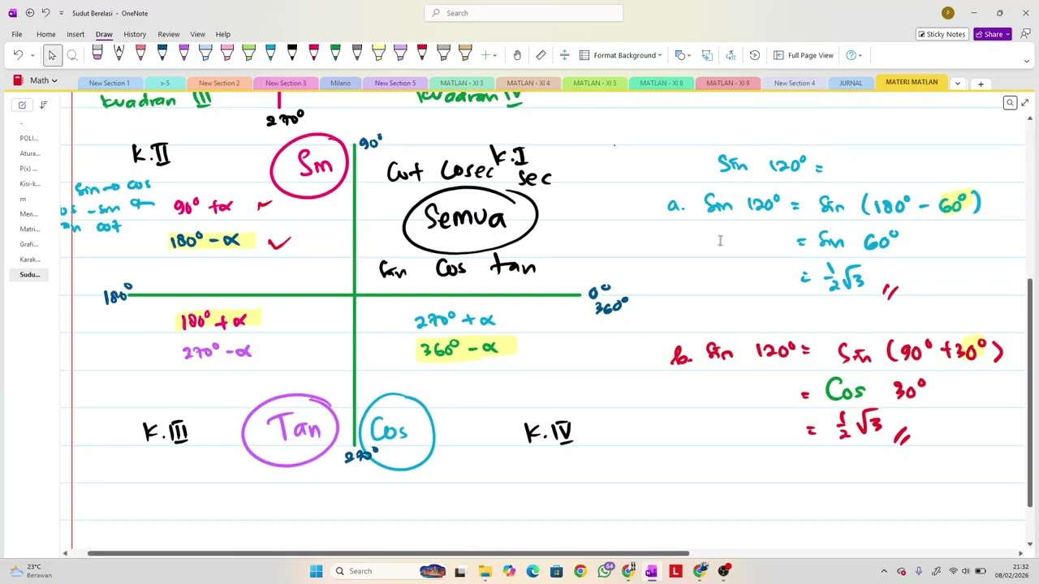This screenshot has height=584, width=1039.
Task: Go to the Milano section
Action: tap(340, 83)
